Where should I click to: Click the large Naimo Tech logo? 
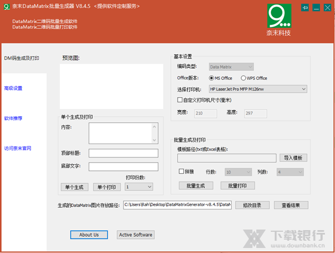click(279, 16)
